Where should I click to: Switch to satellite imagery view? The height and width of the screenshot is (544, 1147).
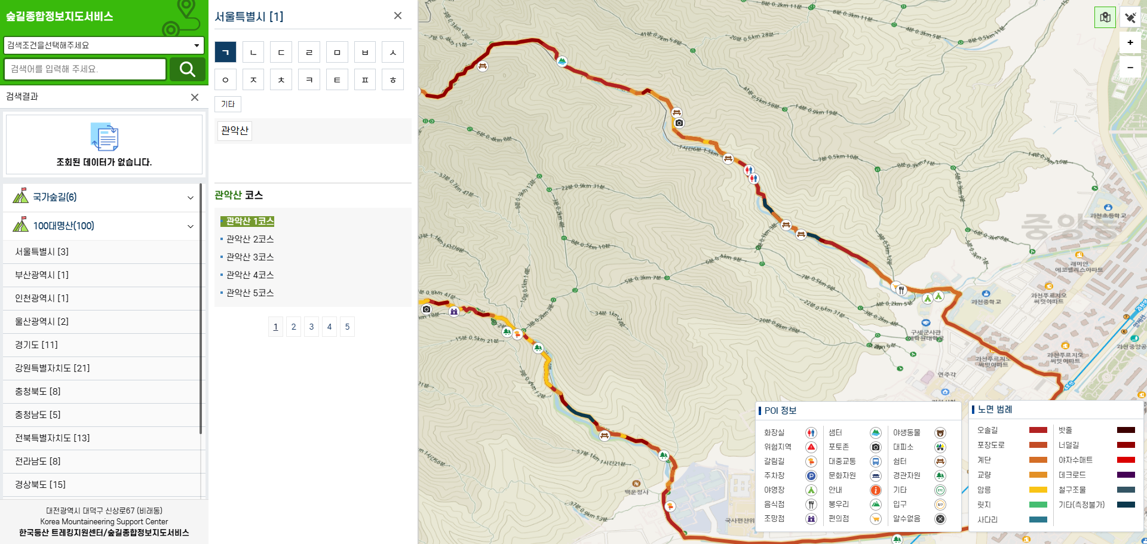click(1130, 17)
